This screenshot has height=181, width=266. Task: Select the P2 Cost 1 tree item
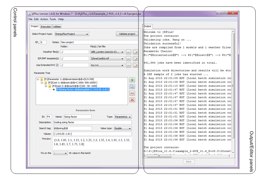73,82
